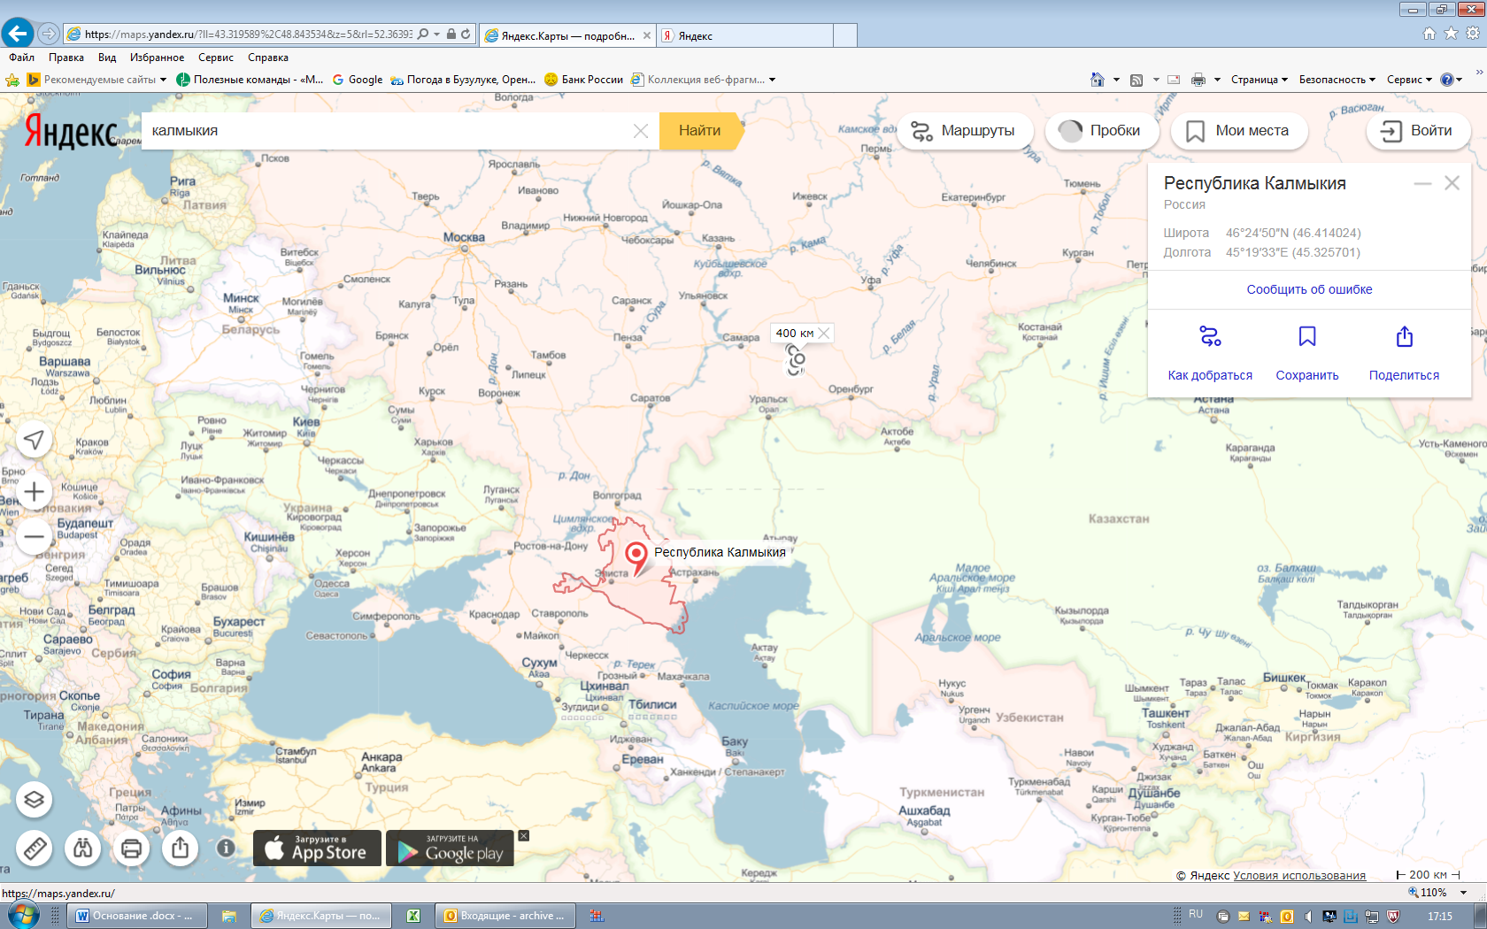This screenshot has height=929, width=1487.
Task: Open the Маршруты routes button
Action: coord(964,131)
